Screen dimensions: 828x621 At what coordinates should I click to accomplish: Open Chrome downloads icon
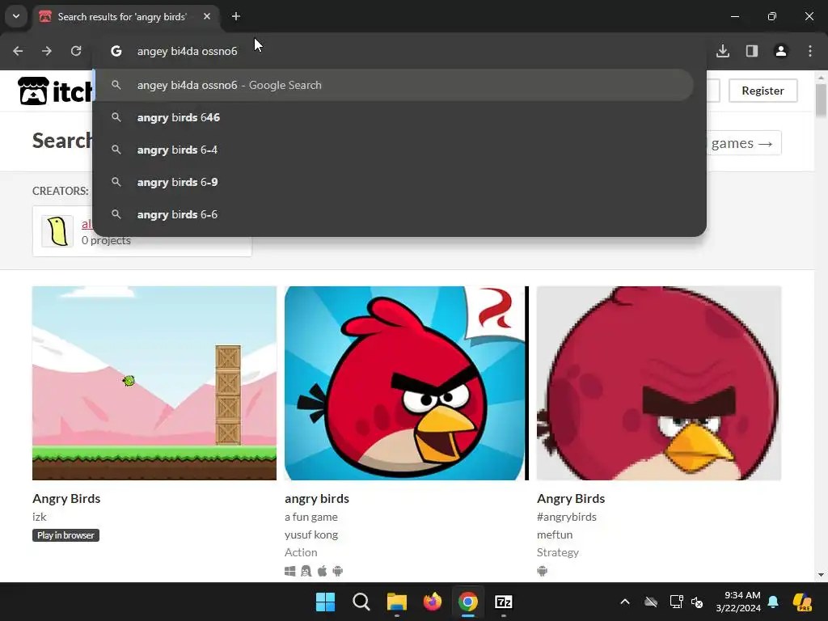[723, 51]
